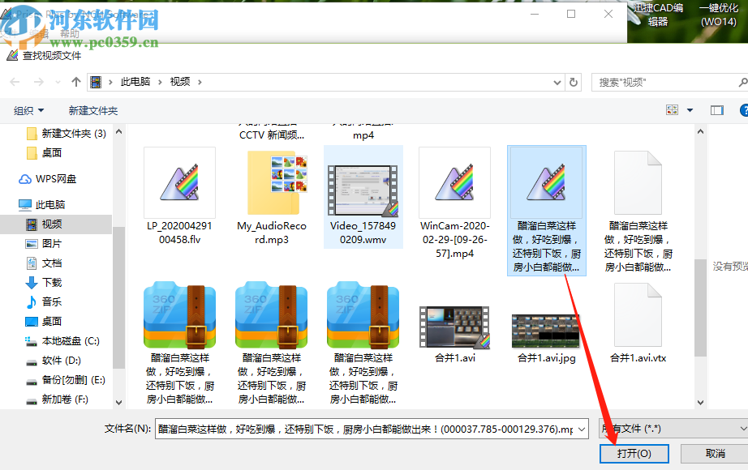Toggle selection of 合并1.avi

click(454, 328)
